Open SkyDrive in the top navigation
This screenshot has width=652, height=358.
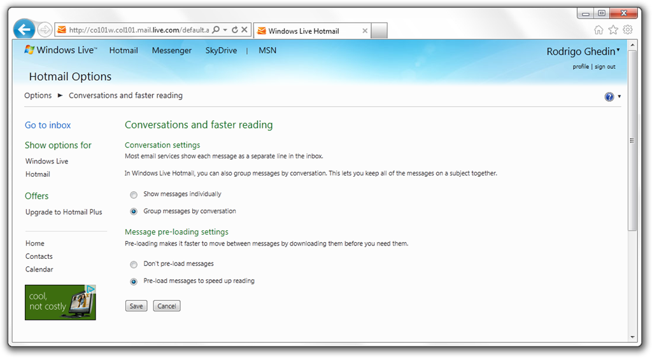coord(221,50)
